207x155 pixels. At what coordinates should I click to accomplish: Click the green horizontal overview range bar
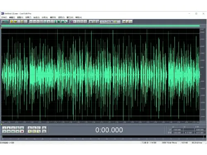(x=100, y=26)
